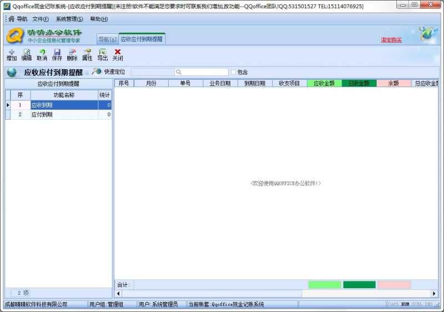Click the dark green 已收金额 column header
Viewport: 444px width, 312px height.
pyautogui.click(x=359, y=83)
